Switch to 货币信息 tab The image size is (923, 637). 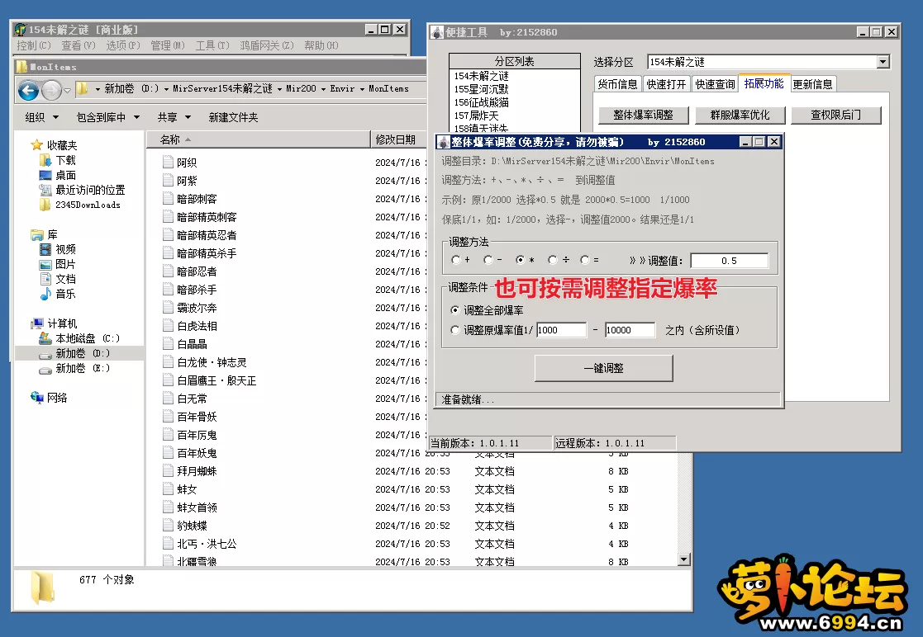(x=617, y=84)
